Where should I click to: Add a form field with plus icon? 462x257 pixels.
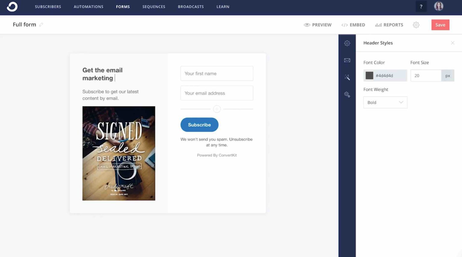tap(217, 109)
